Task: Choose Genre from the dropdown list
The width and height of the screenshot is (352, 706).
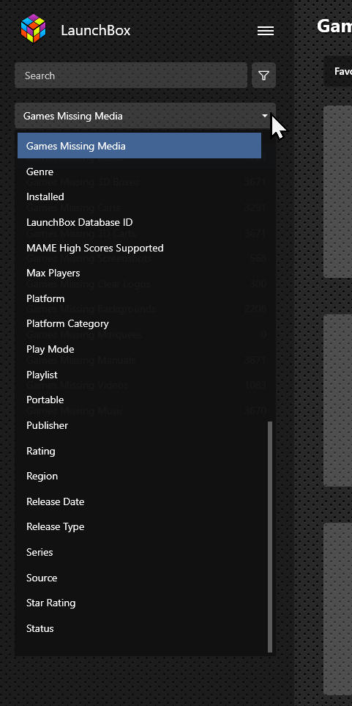Action: pos(139,172)
